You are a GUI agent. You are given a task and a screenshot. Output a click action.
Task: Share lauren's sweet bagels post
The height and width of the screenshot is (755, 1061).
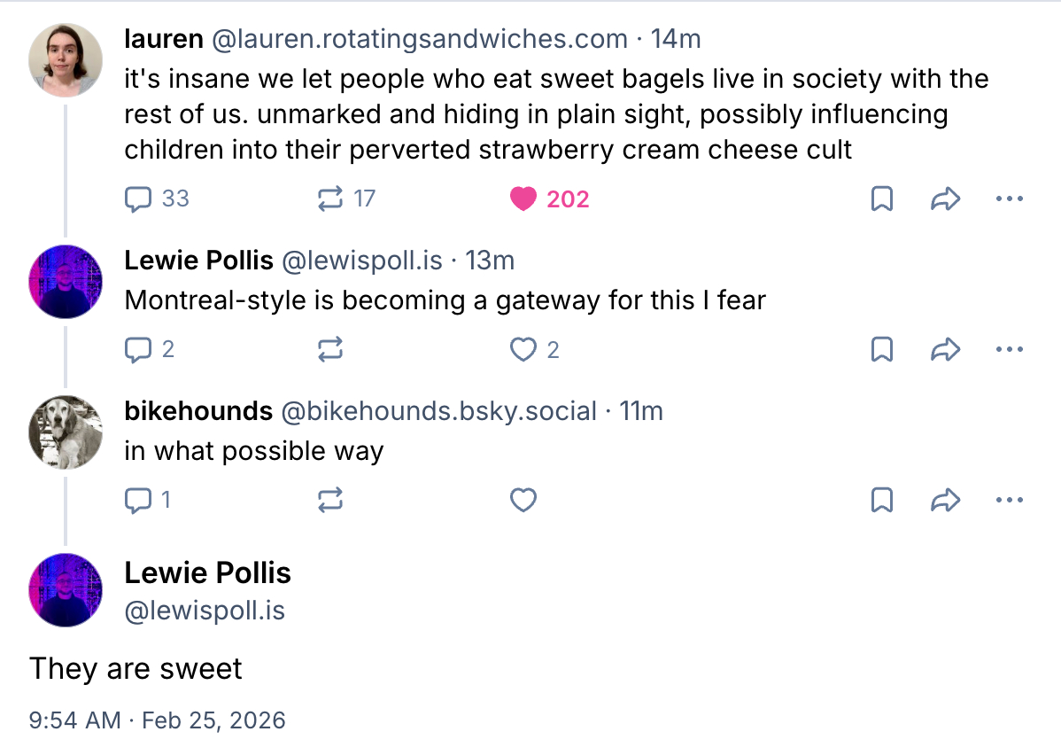click(946, 199)
